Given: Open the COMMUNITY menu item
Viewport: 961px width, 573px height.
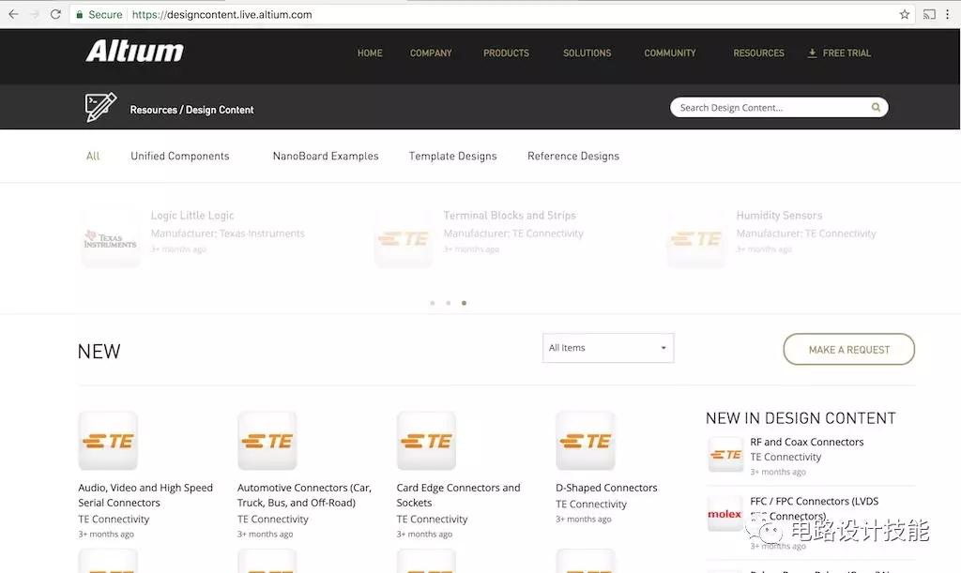Looking at the screenshot, I should tap(670, 53).
